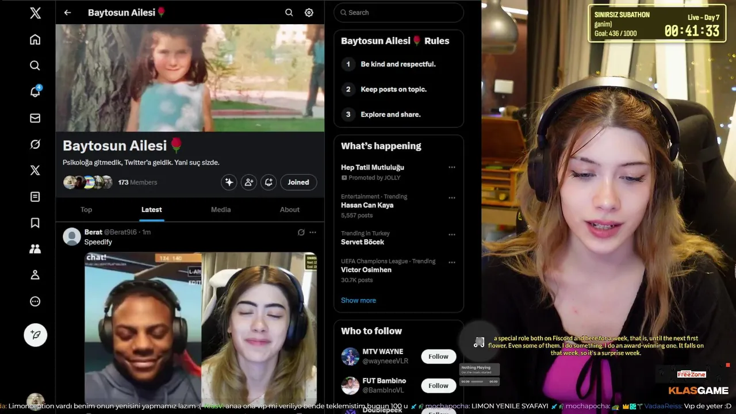736x414 pixels.
Task: Open MTV WAYNE profile name
Action: click(383, 352)
